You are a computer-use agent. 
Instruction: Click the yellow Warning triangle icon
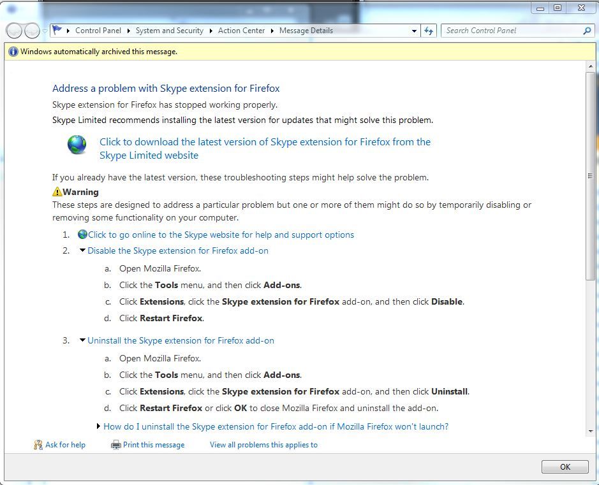57,191
